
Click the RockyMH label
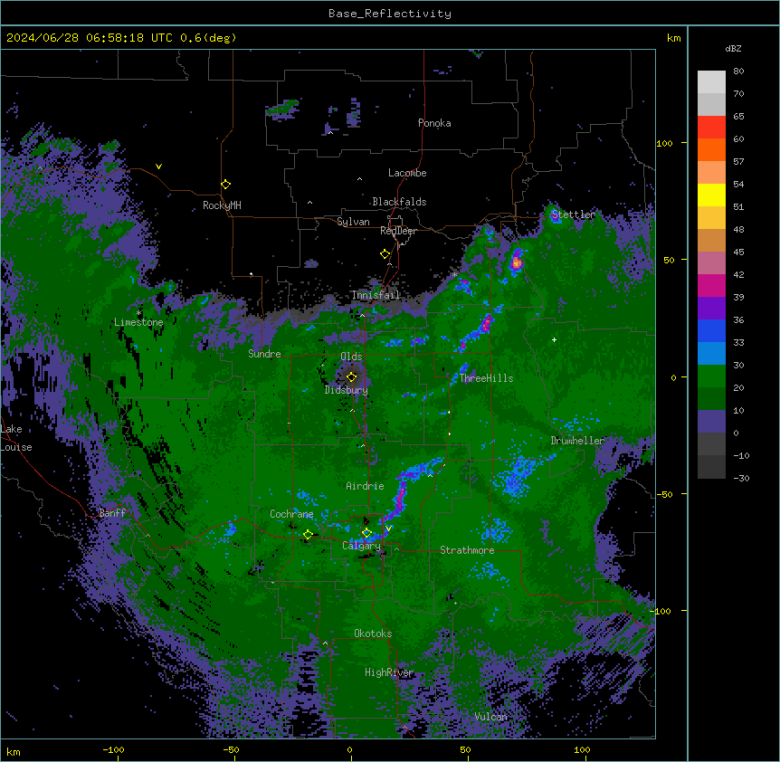(222, 205)
